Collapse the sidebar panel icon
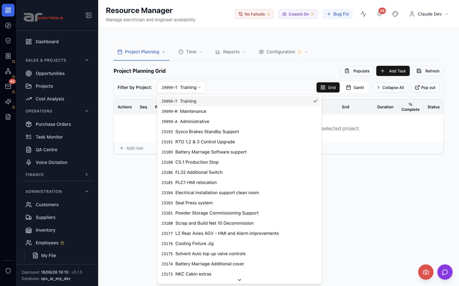Image resolution: width=459 pixels, height=286 pixels. 89,15
